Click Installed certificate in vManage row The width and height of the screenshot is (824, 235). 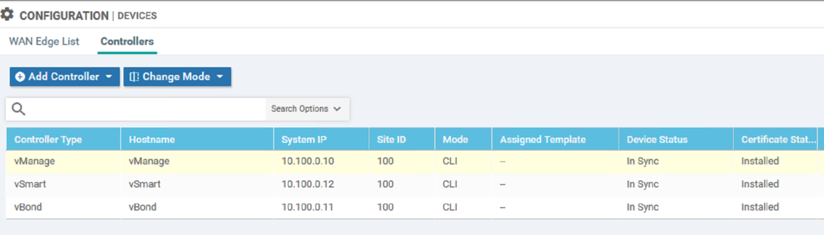pyautogui.click(x=760, y=161)
